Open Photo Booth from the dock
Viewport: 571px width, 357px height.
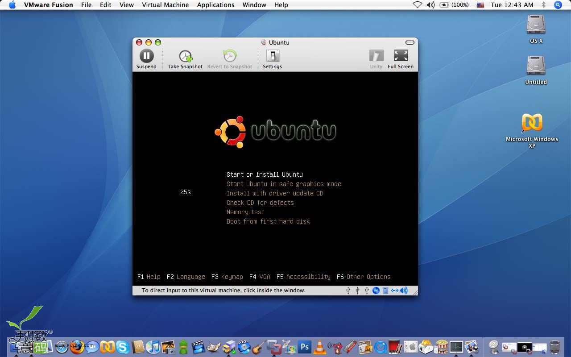click(x=396, y=347)
